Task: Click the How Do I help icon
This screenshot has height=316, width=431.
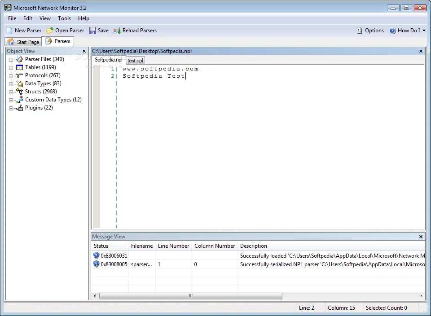Action: (392, 31)
